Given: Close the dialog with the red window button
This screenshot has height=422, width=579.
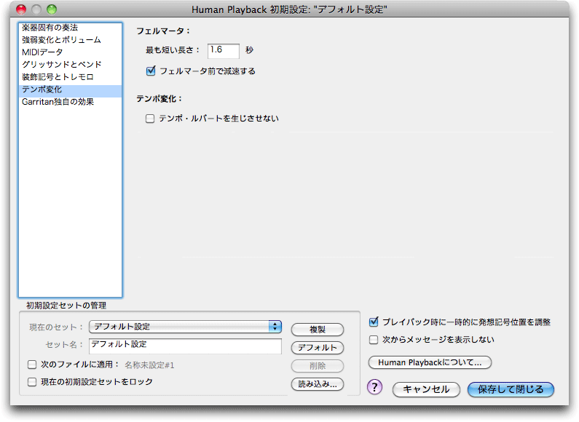Looking at the screenshot, I should [x=21, y=9].
